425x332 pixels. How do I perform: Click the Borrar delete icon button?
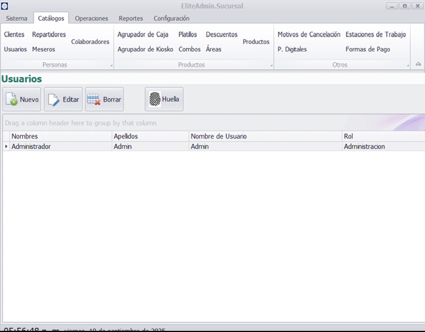click(105, 100)
